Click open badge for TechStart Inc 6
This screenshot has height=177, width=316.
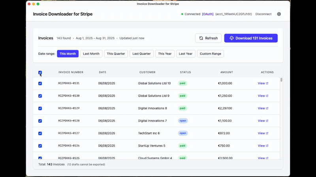[183, 133]
